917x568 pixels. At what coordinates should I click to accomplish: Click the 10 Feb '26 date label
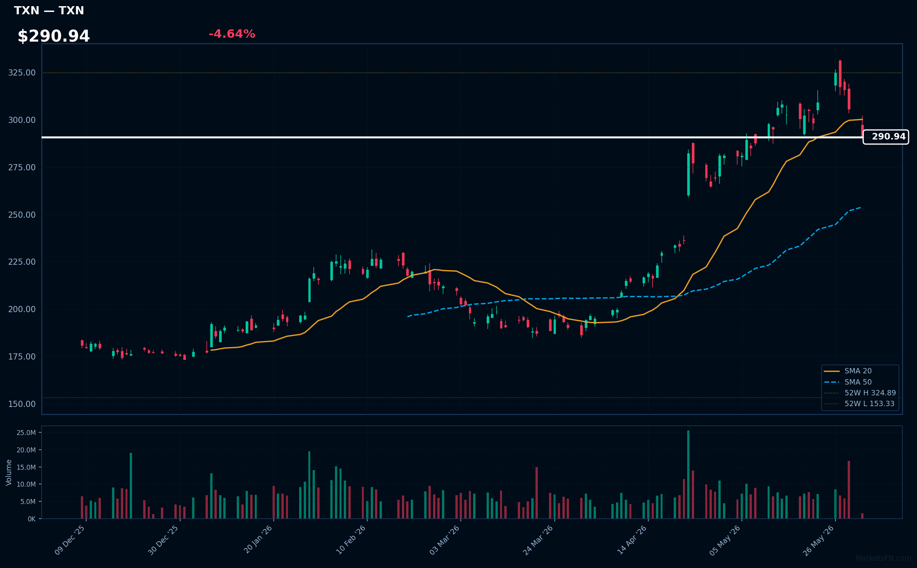[x=351, y=540]
